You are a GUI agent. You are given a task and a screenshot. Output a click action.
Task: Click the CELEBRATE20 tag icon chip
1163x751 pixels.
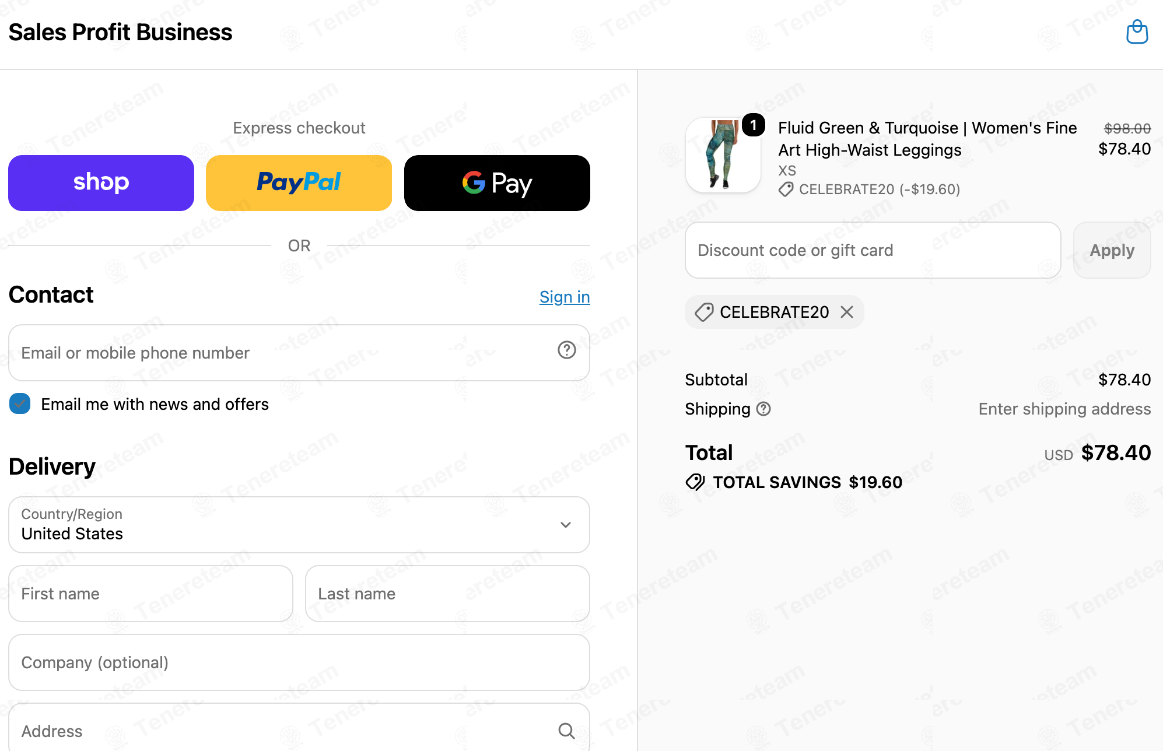[x=704, y=312]
